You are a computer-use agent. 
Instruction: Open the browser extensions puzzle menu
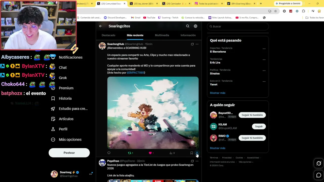303,11
